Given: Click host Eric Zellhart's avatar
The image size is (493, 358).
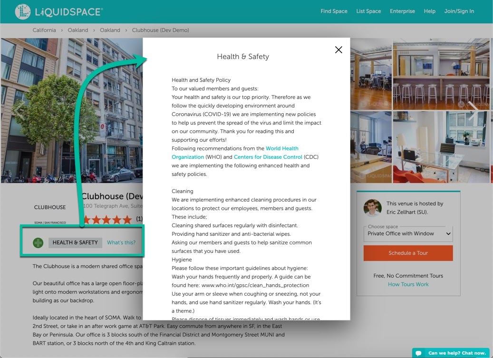Looking at the screenshot, I should 373,208.
